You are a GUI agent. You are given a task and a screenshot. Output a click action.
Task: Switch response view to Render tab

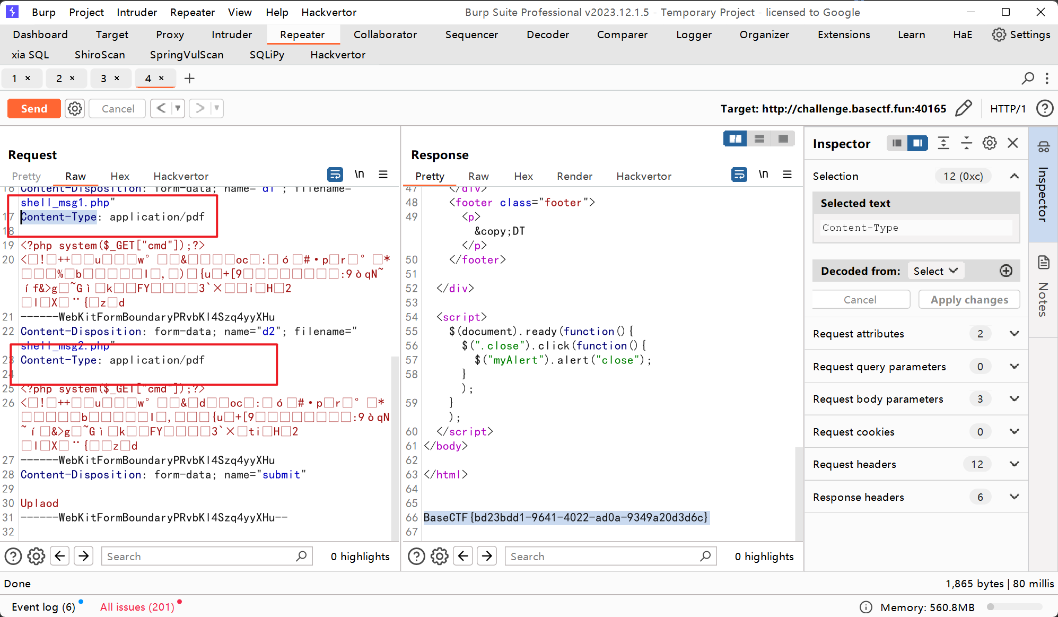pyautogui.click(x=574, y=176)
